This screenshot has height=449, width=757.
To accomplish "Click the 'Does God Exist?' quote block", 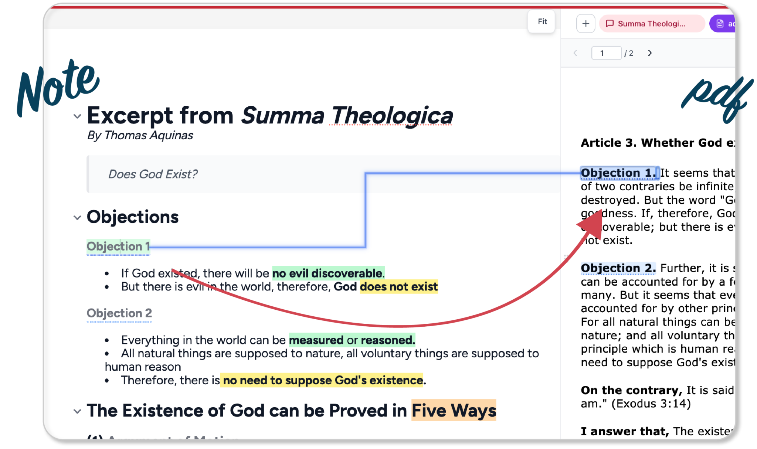I will [x=324, y=174].
